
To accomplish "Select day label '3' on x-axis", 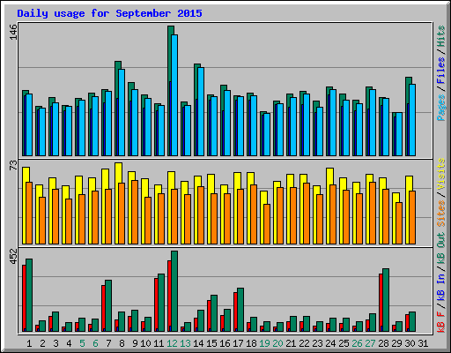I will pos(55,343).
